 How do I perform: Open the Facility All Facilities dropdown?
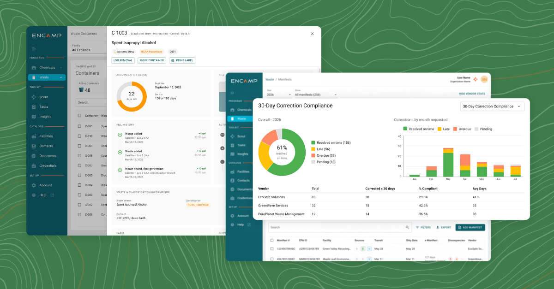pyautogui.click(x=89, y=50)
